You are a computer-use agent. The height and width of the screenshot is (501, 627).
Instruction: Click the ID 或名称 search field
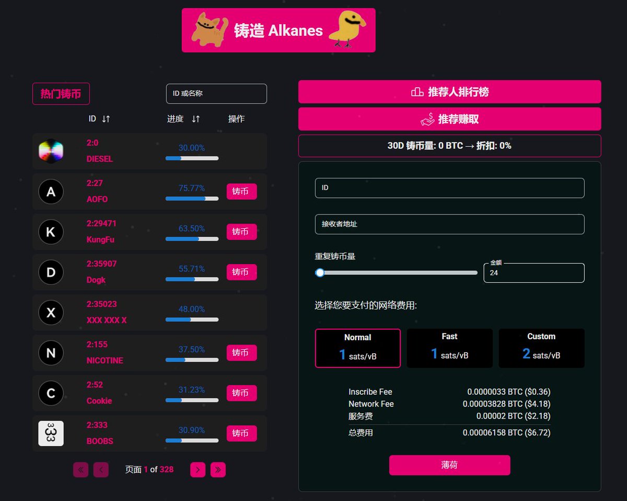pos(216,93)
